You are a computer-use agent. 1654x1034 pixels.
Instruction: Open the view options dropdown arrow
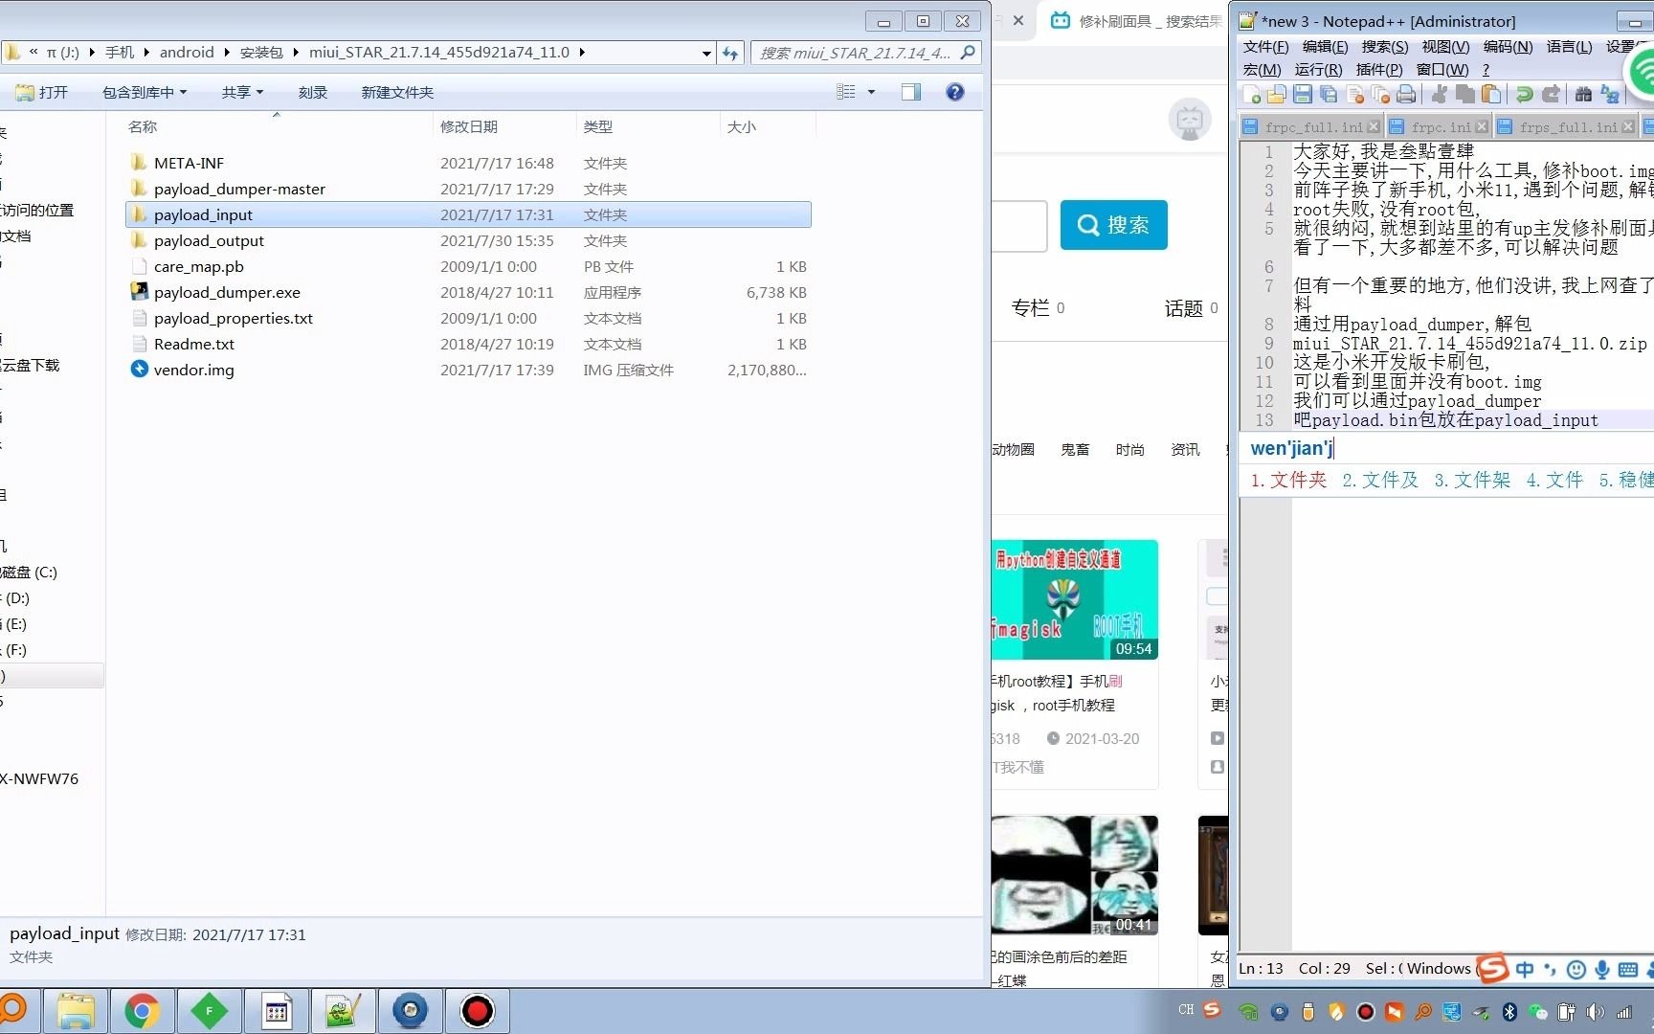[871, 92]
